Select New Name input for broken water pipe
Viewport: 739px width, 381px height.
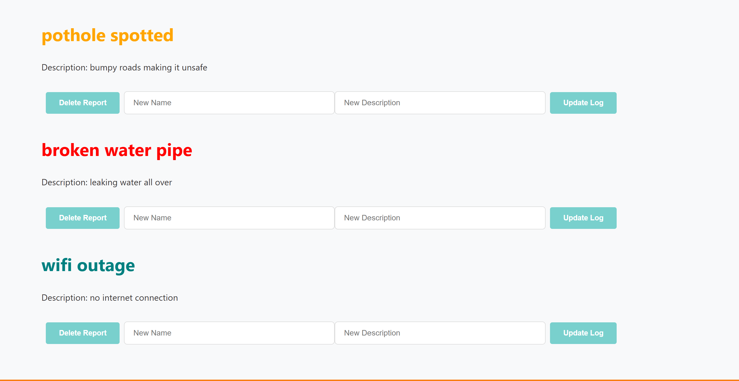(x=229, y=218)
